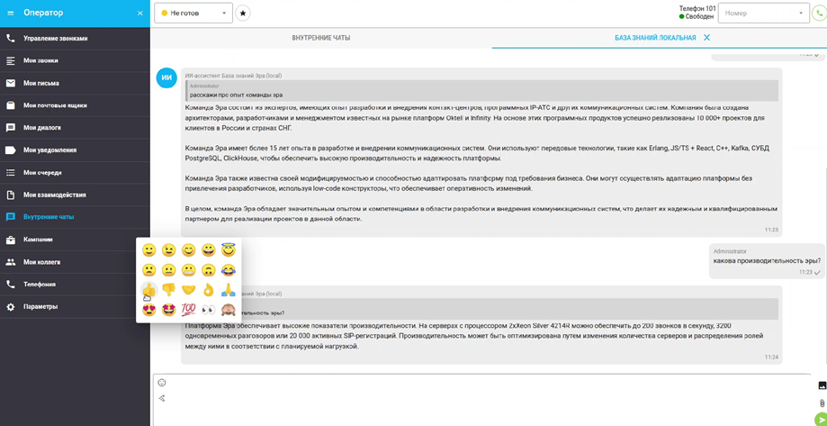Click the ИИ assistant avatar
Image resolution: width=827 pixels, height=426 pixels.
coord(166,77)
